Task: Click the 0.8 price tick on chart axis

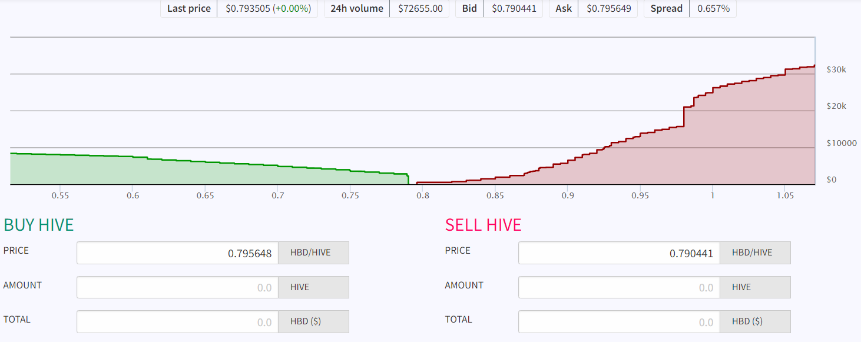Action: [423, 195]
